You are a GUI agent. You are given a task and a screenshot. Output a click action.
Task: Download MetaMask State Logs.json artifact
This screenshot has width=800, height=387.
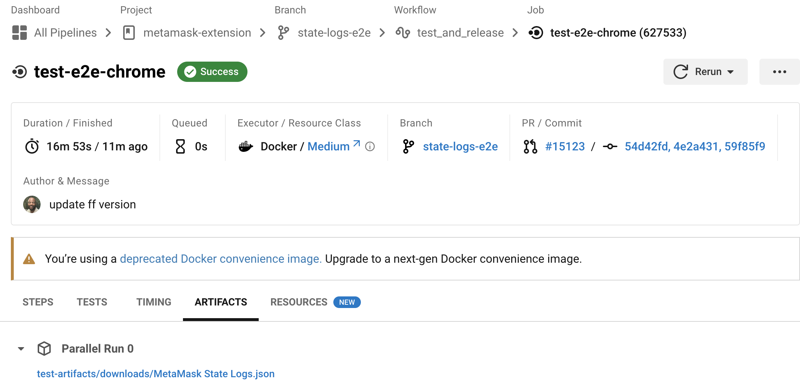point(156,374)
